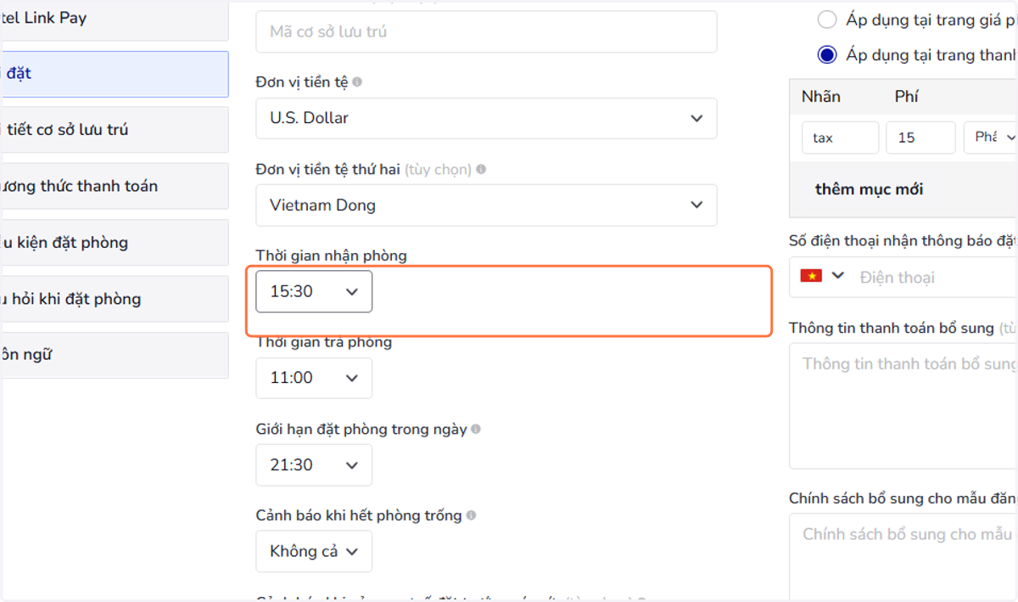Click info icon next to Giới hạn đặt phòng trong ngày
Viewport: 1018px width, 602px height.
pos(476,430)
